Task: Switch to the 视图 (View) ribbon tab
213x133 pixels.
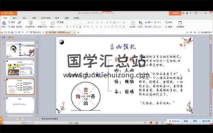Action: click(x=67, y=18)
